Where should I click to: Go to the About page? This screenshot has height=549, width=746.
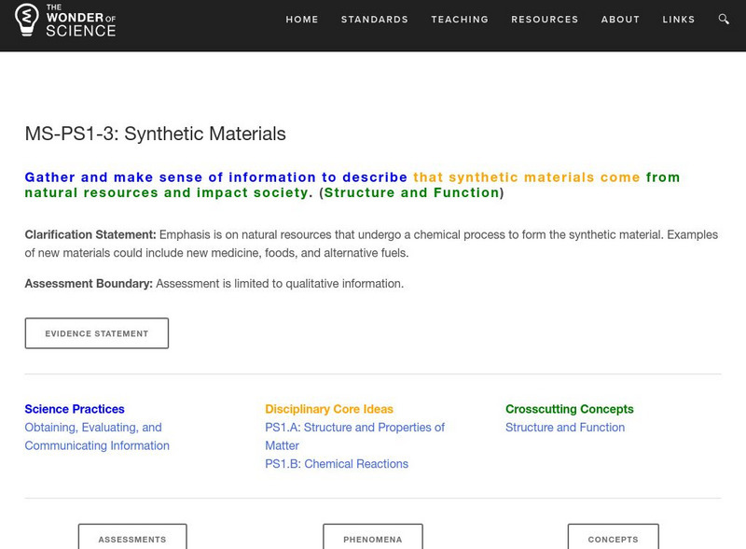point(620,20)
